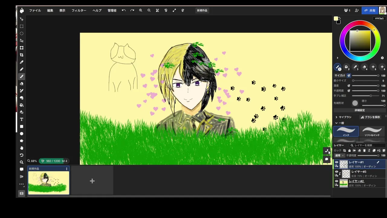Hide layer レイヤー#2 with its eye icon
Screen dimensions: 387x218
click(x=337, y=181)
